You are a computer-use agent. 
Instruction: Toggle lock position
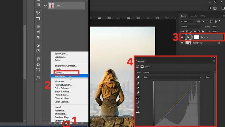coord(195,31)
